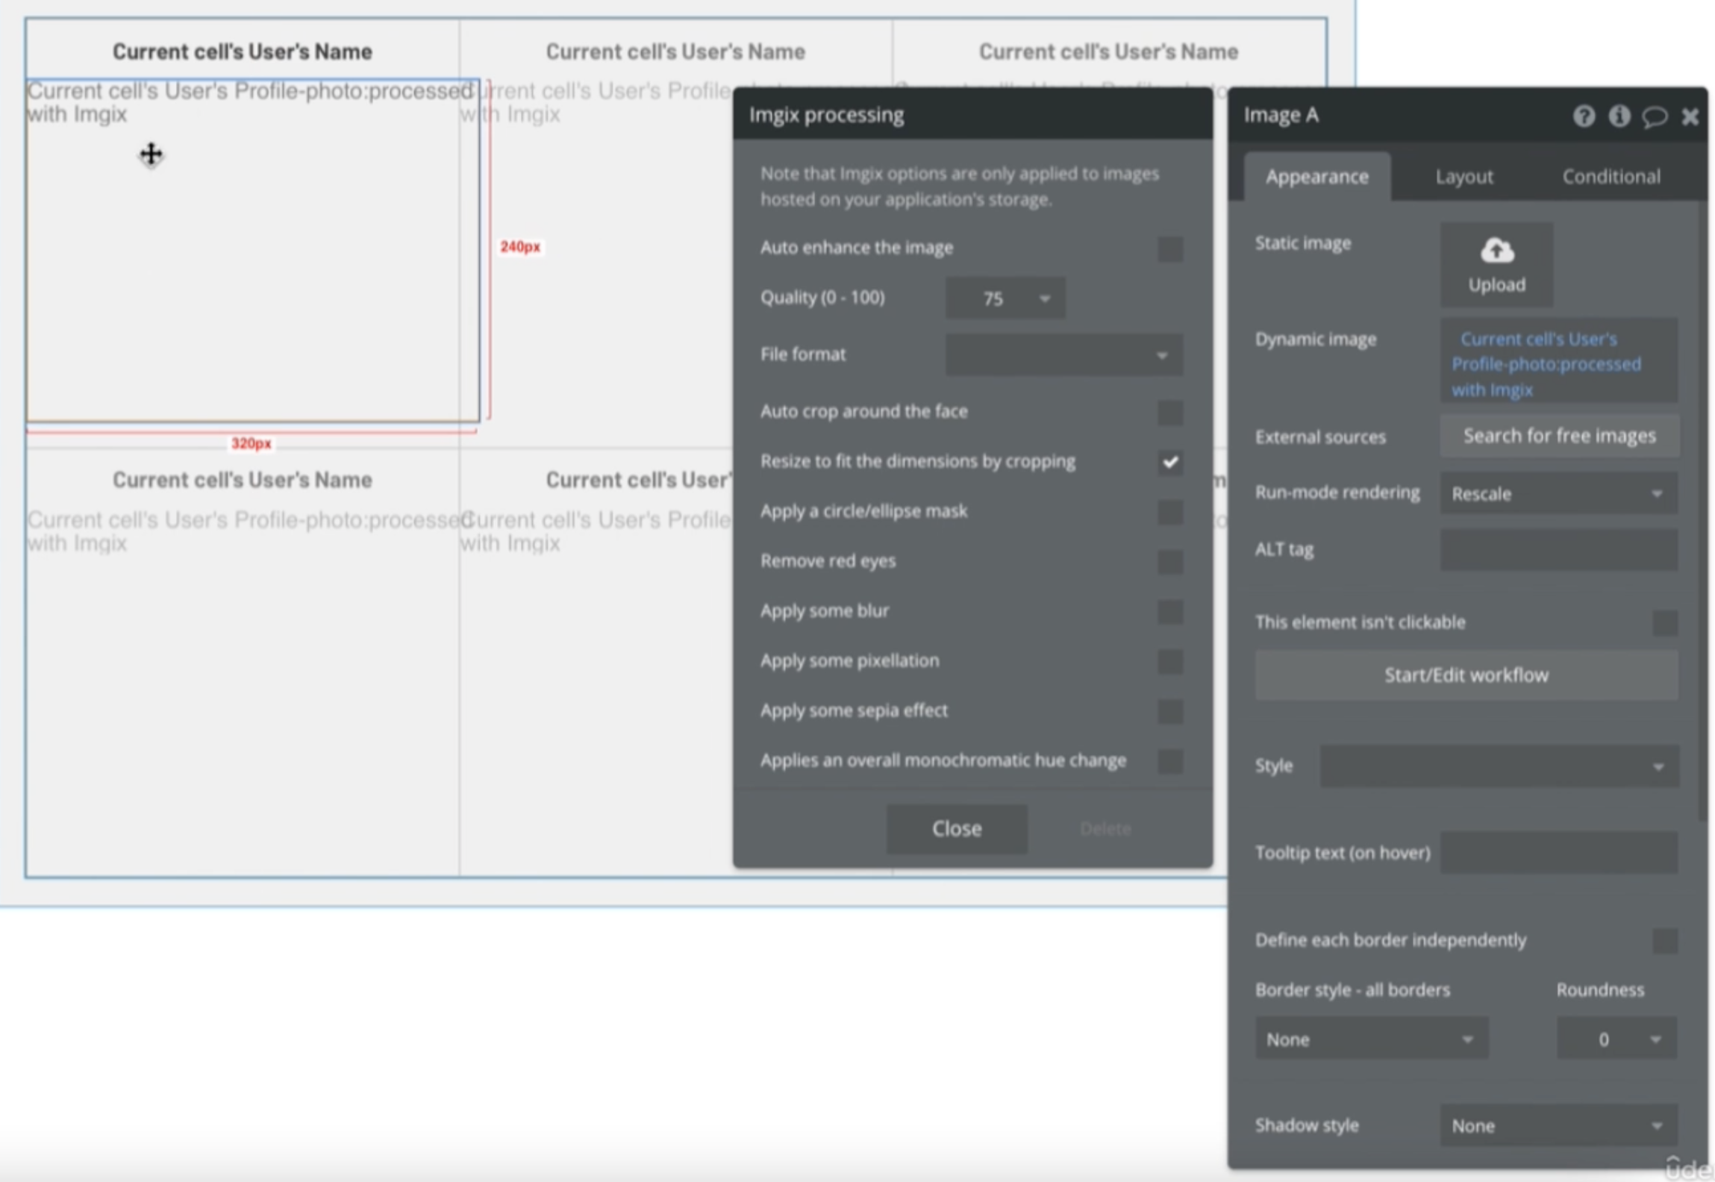Expand the File format dropdown
This screenshot has height=1182, width=1715.
(x=1063, y=355)
